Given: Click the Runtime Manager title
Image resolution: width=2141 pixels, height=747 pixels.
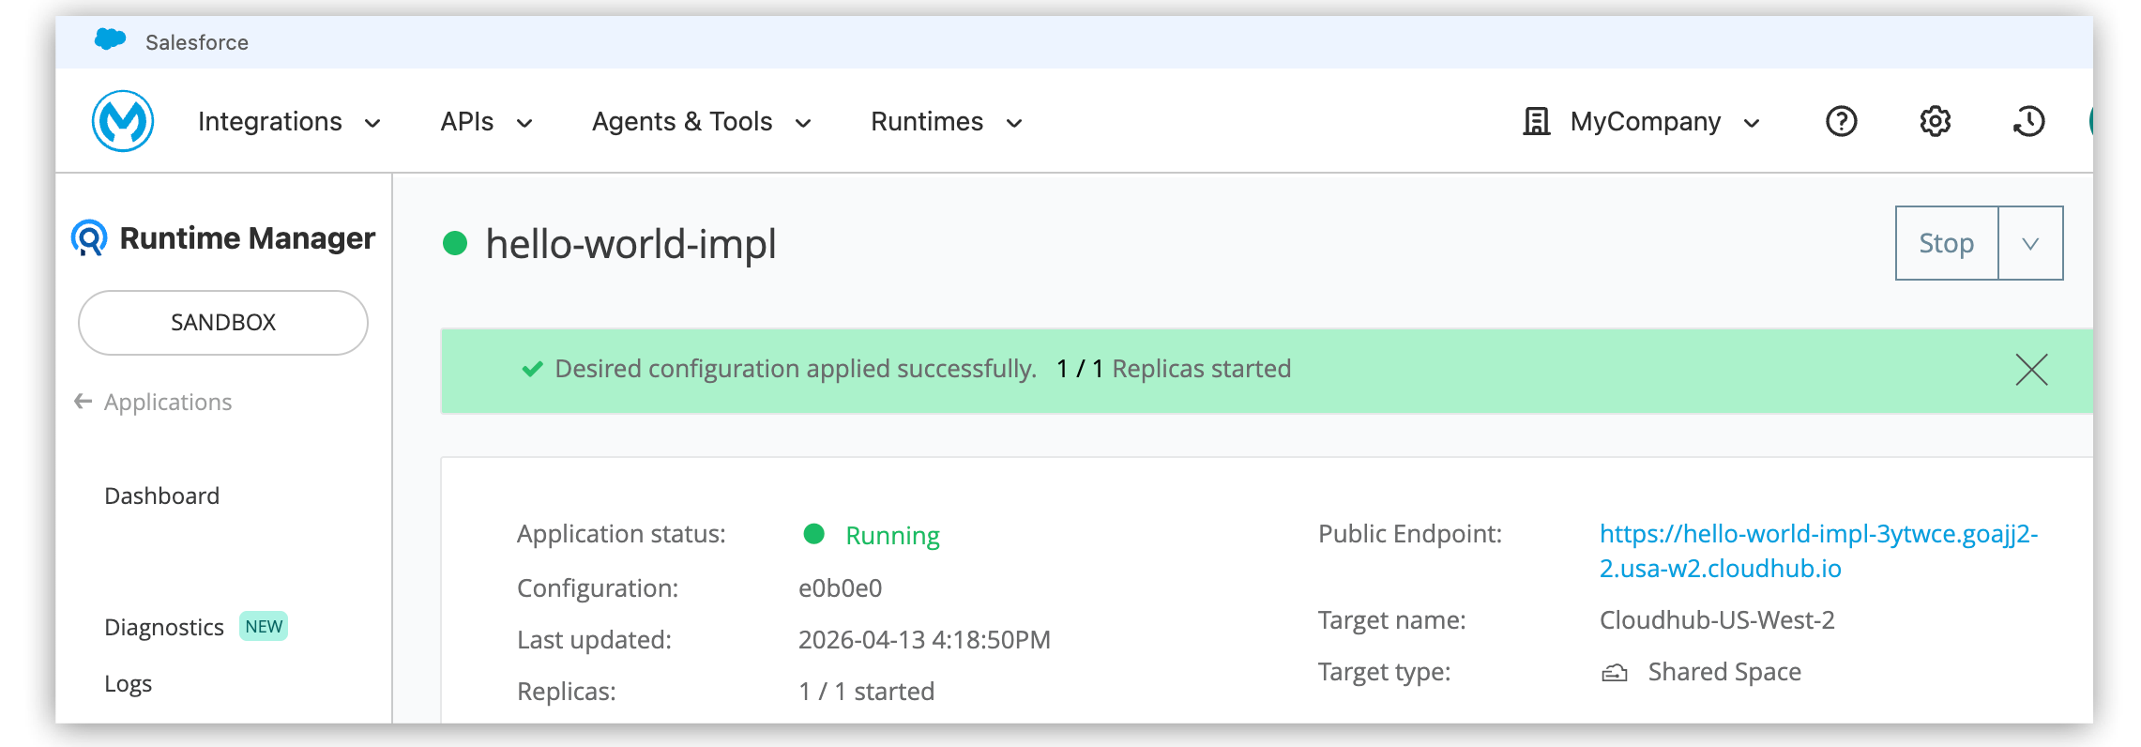Looking at the screenshot, I should pos(248,238).
